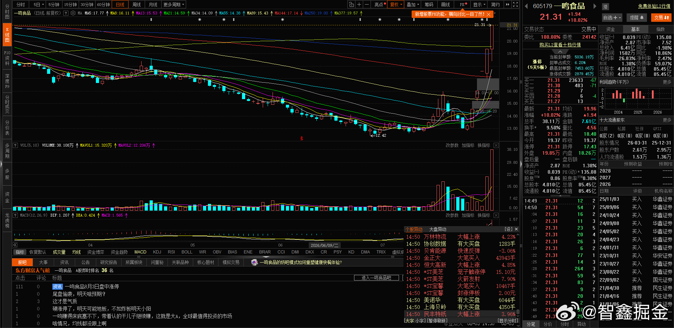
Task: Toggle 筹码 chip distribution display
Action: pyautogui.click(x=429, y=5)
